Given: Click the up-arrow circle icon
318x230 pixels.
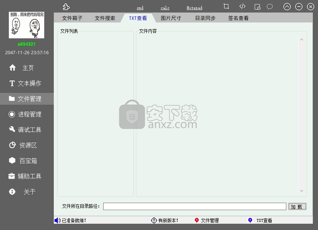Looking at the screenshot, I should pos(287,7).
